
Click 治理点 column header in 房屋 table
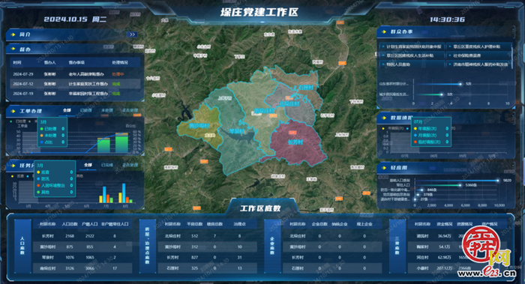pos(239,224)
